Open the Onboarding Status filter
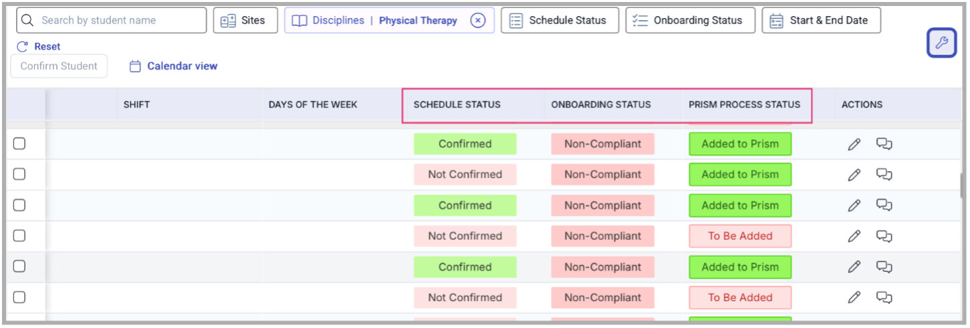This screenshot has width=970, height=328. (690, 20)
